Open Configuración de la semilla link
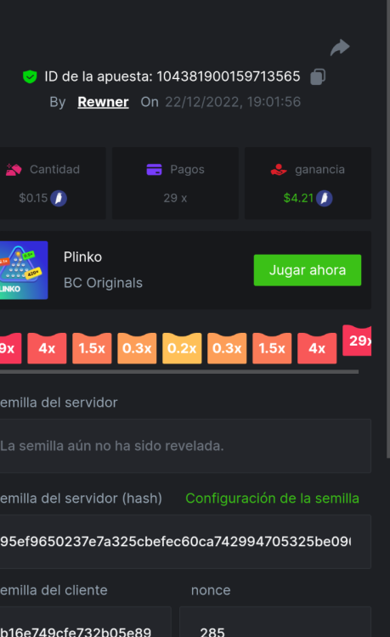This screenshot has height=637, width=390. click(272, 498)
